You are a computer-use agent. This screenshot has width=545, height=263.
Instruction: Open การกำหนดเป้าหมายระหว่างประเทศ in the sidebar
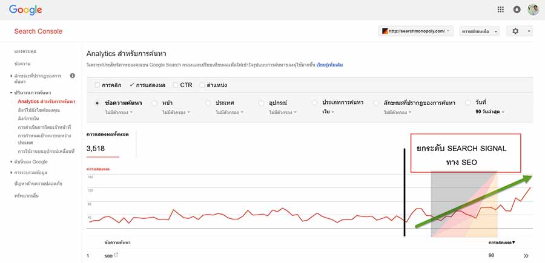pyautogui.click(x=44, y=138)
